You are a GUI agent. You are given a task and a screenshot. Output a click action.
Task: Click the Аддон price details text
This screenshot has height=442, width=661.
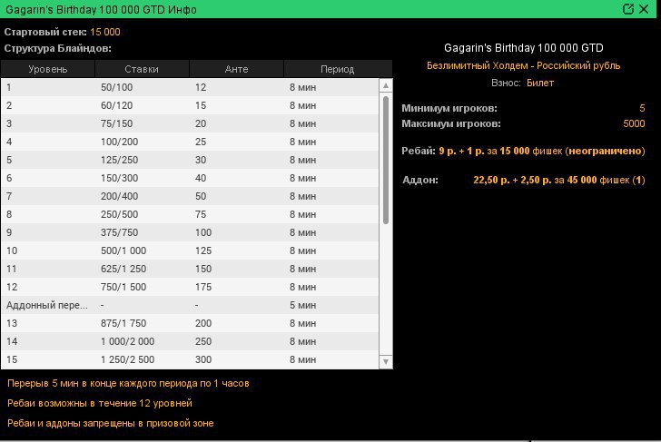pyautogui.click(x=559, y=180)
